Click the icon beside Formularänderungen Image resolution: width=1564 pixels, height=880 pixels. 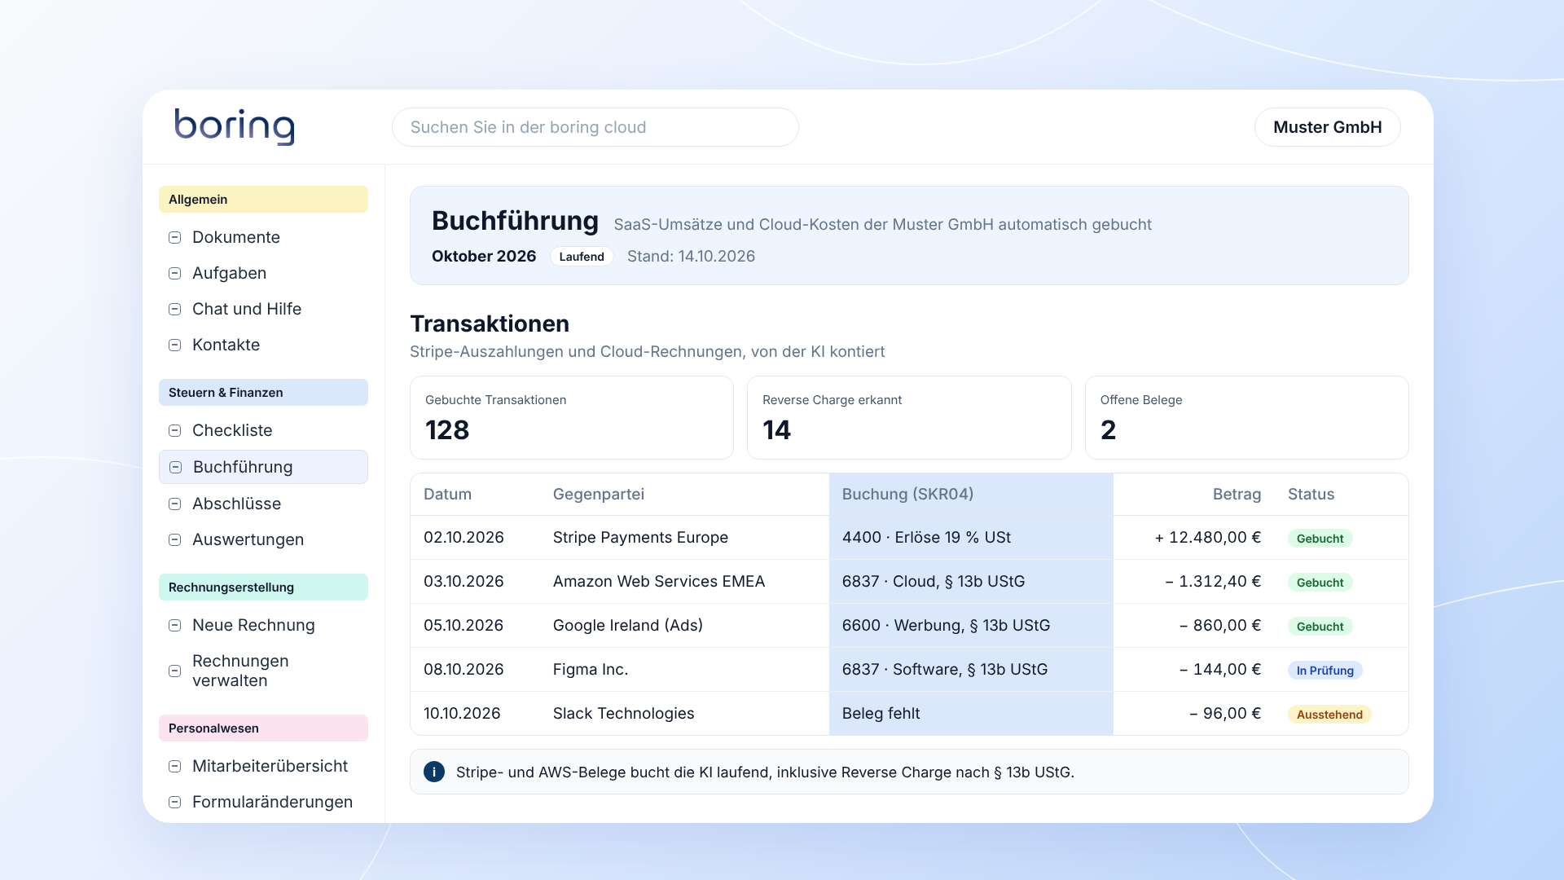click(174, 802)
